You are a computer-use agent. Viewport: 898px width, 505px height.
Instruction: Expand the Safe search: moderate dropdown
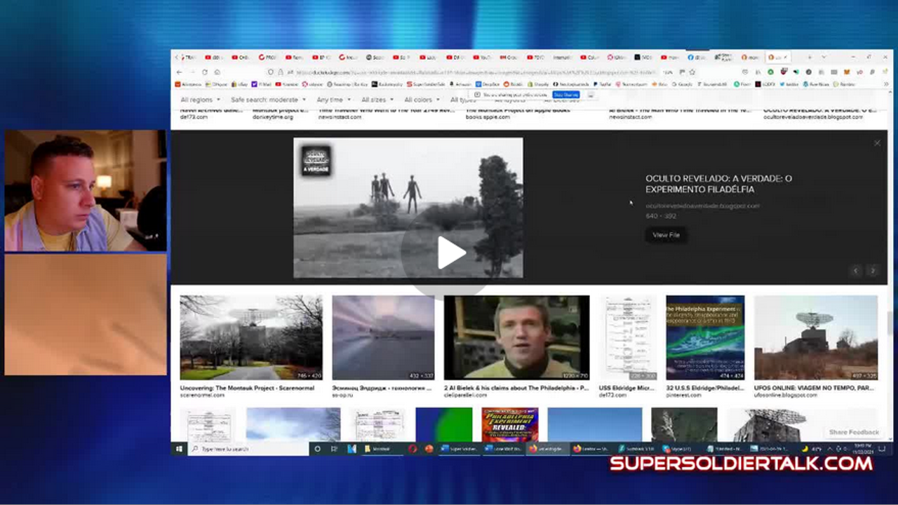[268, 100]
